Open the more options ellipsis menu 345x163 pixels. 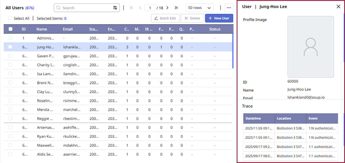(x=229, y=8)
